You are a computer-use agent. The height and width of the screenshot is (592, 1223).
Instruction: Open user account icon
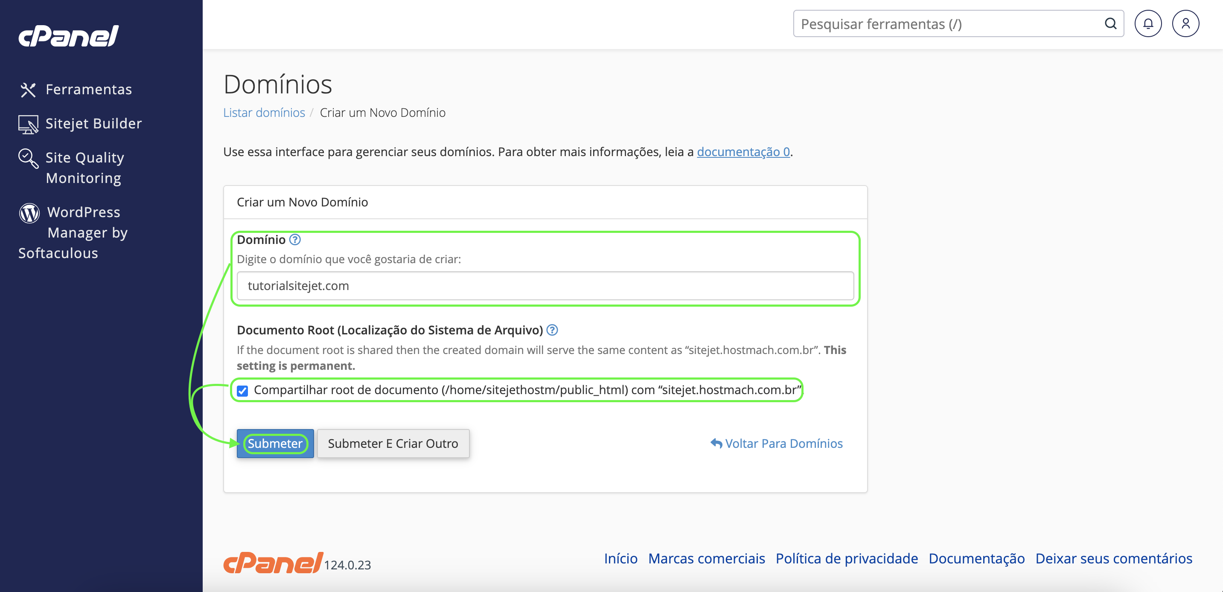pyautogui.click(x=1185, y=24)
